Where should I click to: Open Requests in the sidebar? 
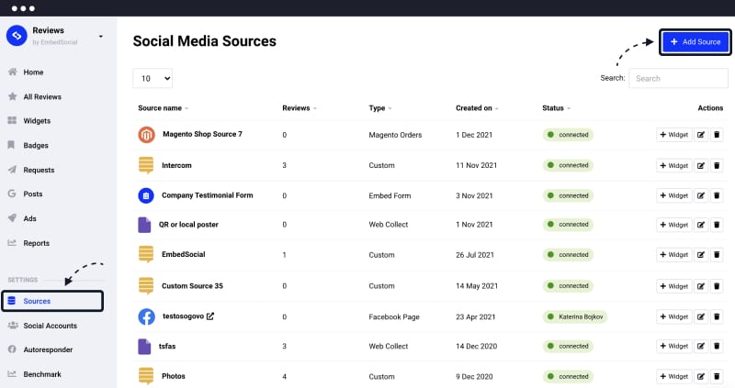click(x=39, y=170)
